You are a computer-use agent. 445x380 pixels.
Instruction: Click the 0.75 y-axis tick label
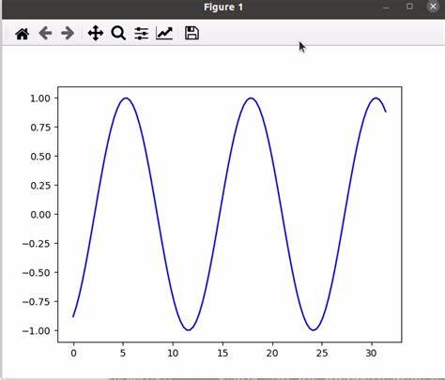pos(40,128)
